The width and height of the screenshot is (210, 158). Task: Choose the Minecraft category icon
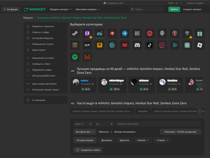75,45
